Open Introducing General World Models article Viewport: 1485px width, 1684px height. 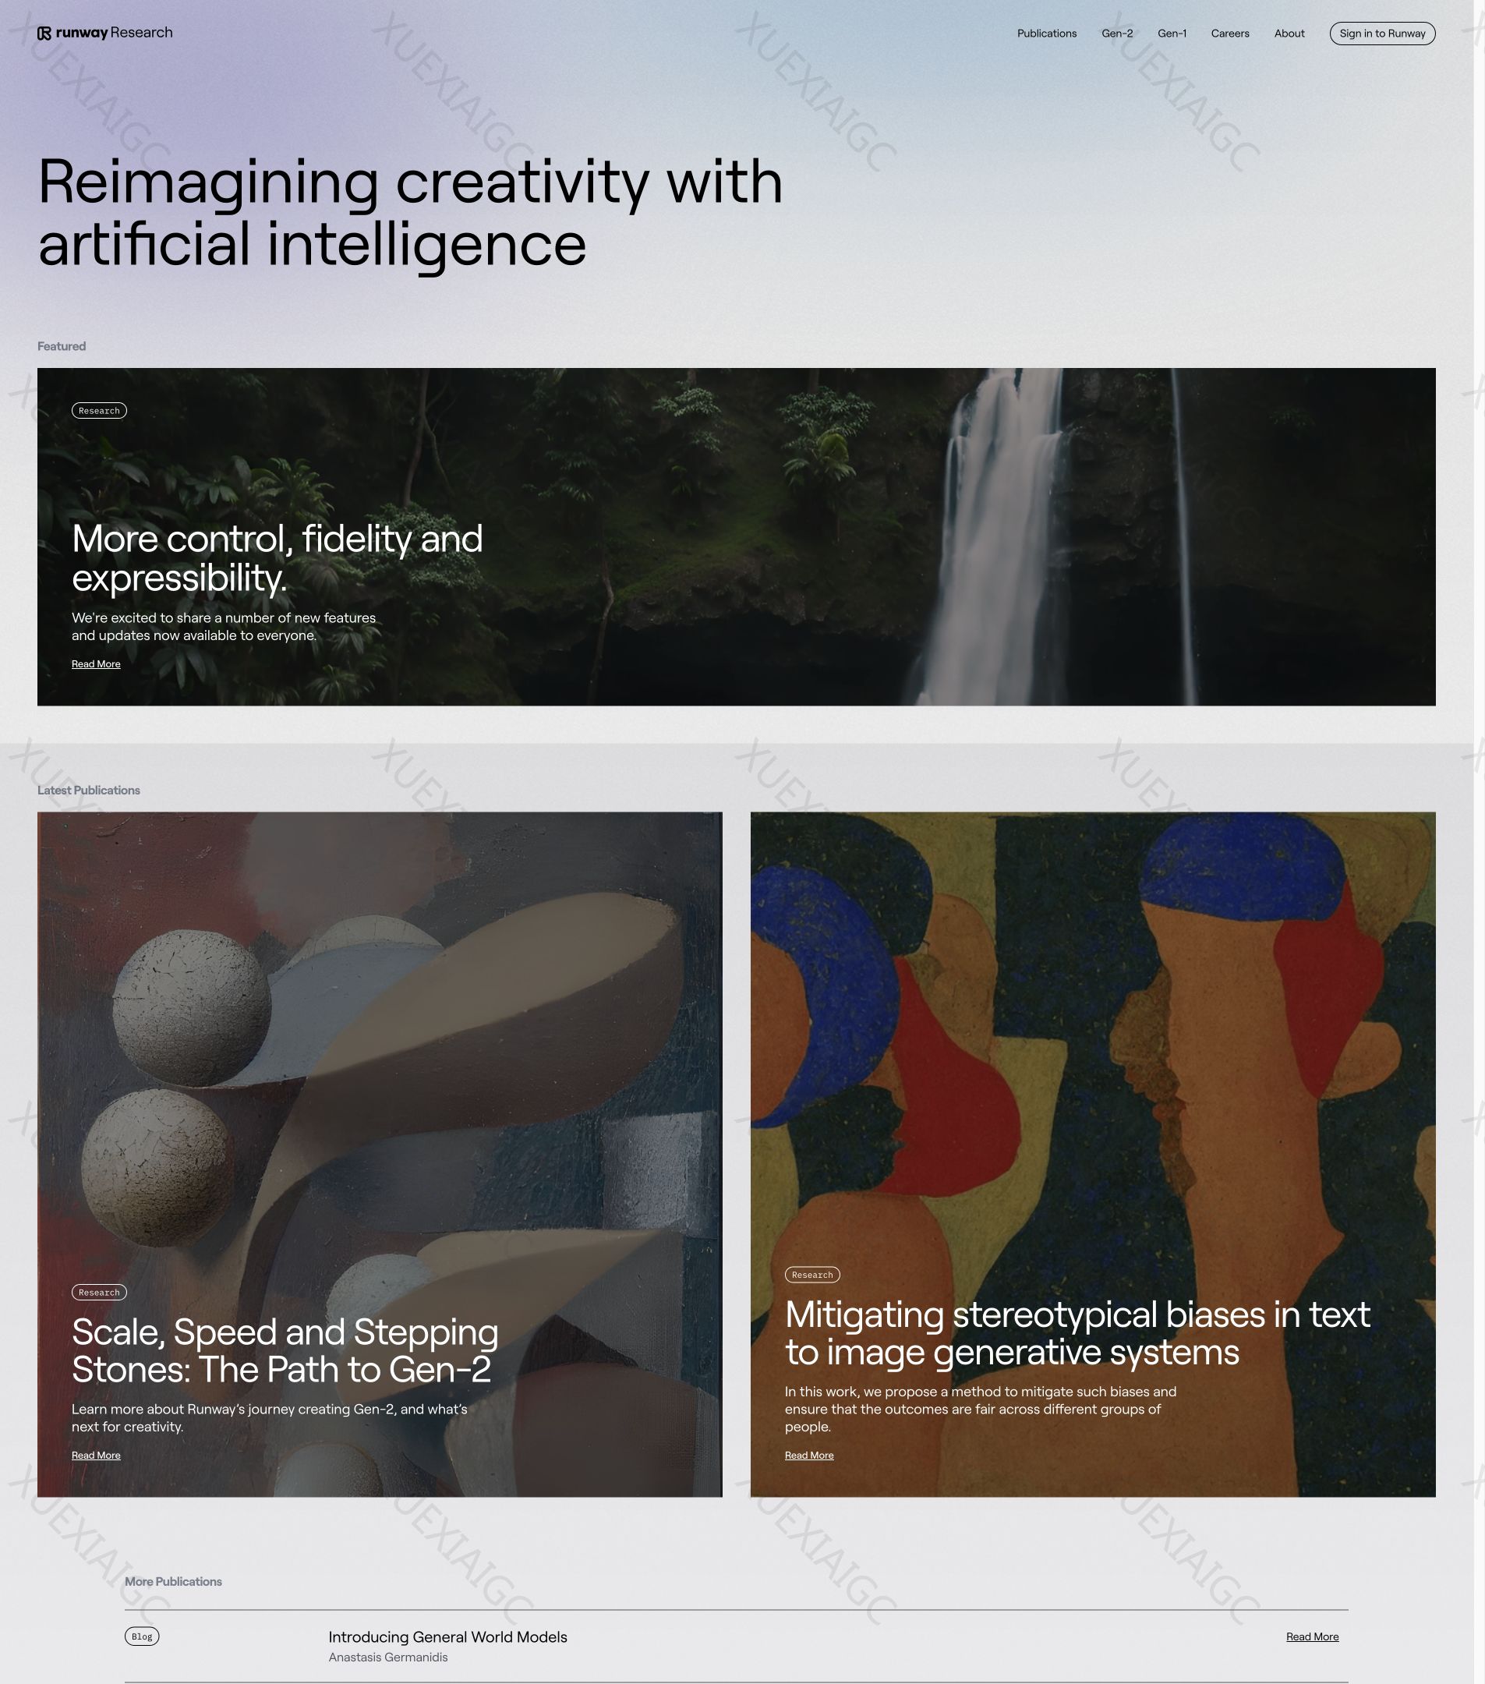pos(447,1637)
